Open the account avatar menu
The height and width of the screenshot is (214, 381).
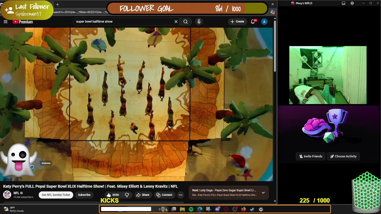(x=264, y=21)
